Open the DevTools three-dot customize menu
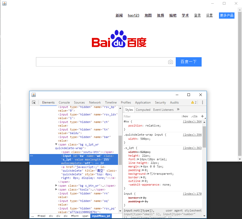Screen dimensions: 242x219 (x=202, y=102)
